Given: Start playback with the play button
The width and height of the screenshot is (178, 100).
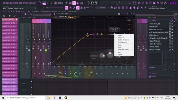Looking at the screenshot, I should [x=48, y=3].
